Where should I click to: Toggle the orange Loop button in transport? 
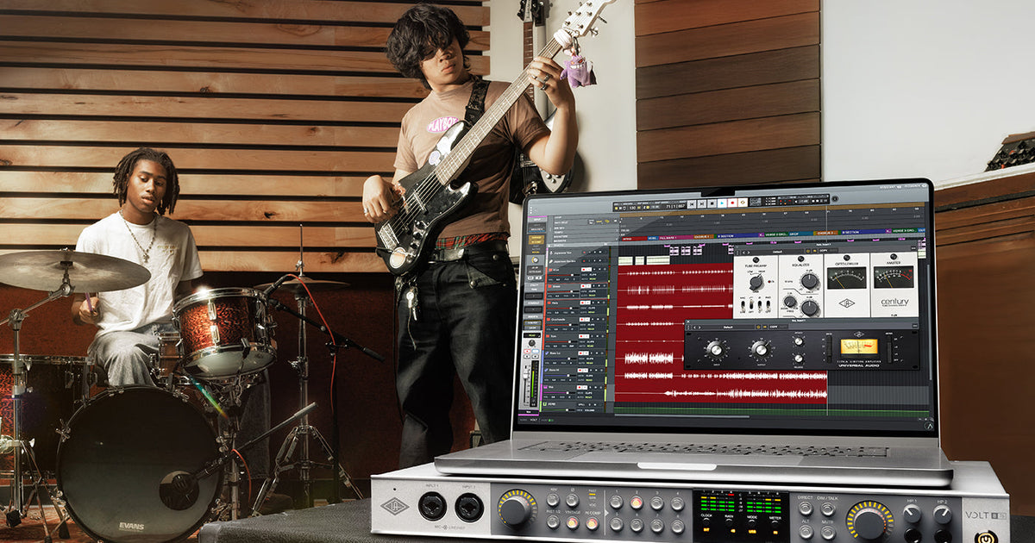[742, 203]
